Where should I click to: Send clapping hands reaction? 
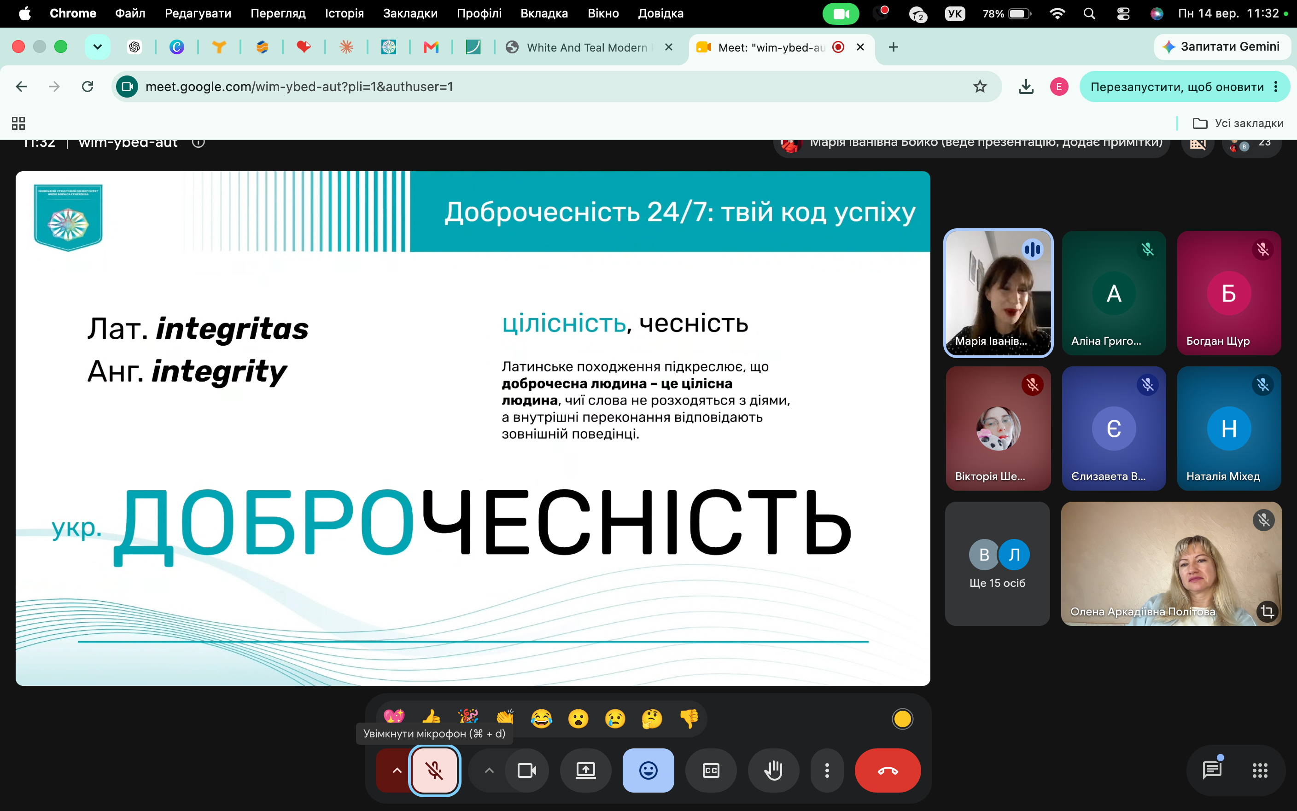click(505, 717)
